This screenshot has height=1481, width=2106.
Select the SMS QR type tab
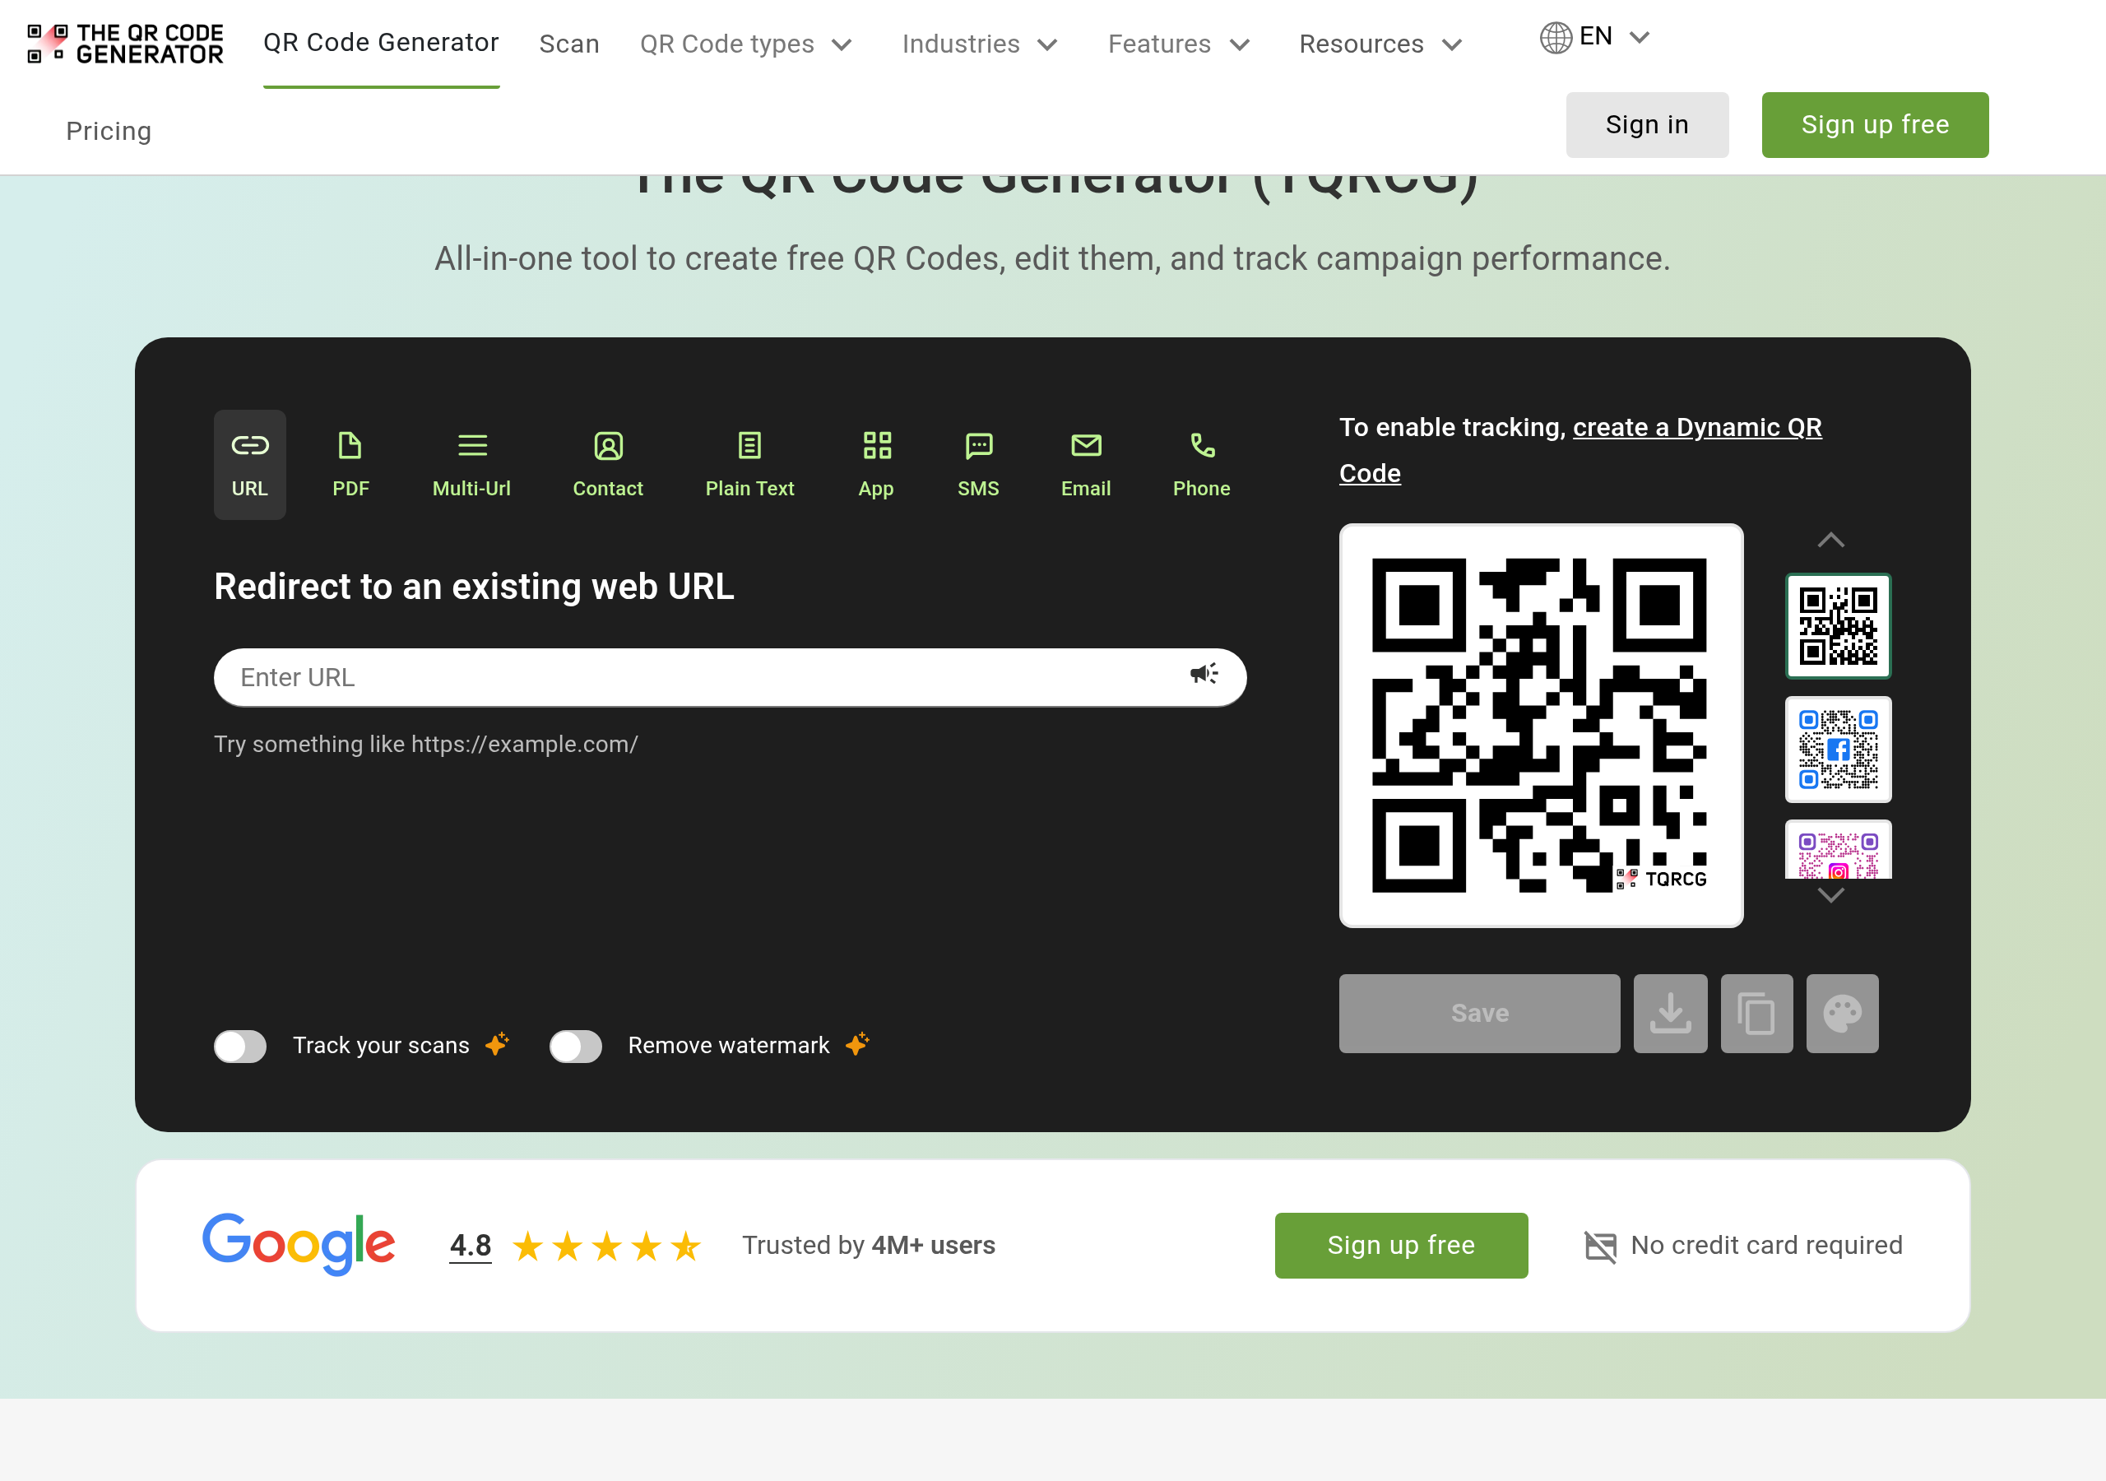[x=979, y=464]
